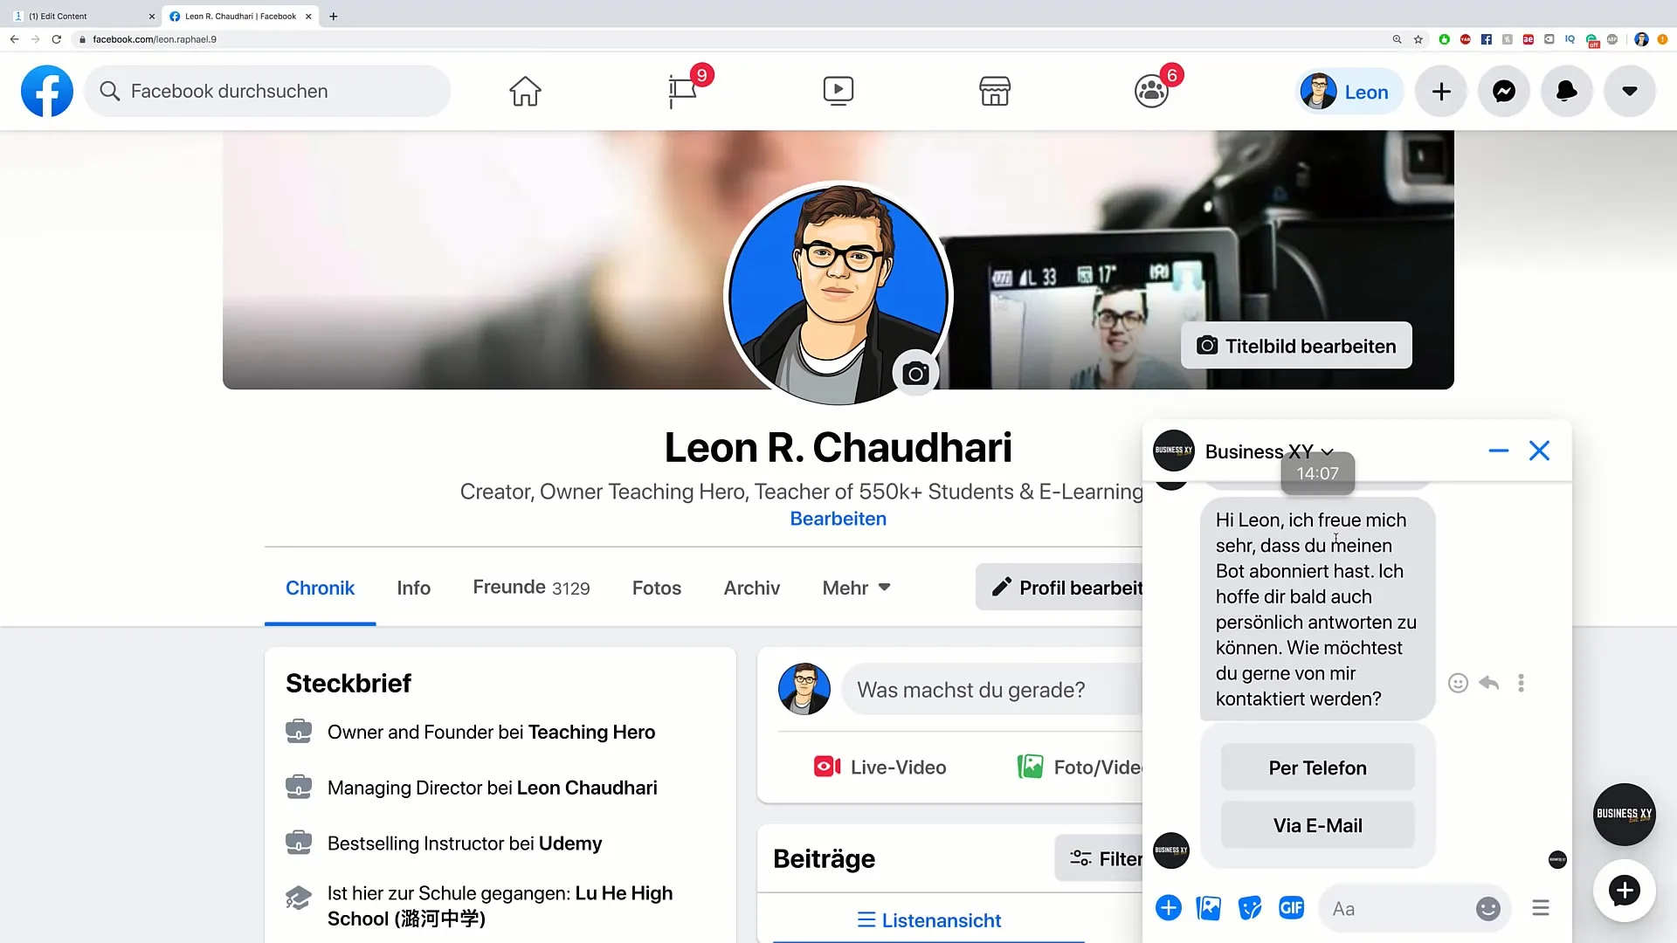Open the Groups icon

pyautogui.click(x=1150, y=90)
